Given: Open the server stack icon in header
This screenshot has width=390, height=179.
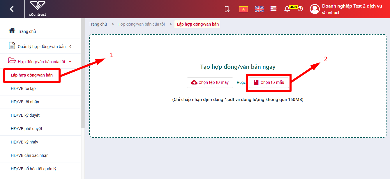Looking at the screenshot, I should click(x=273, y=9).
